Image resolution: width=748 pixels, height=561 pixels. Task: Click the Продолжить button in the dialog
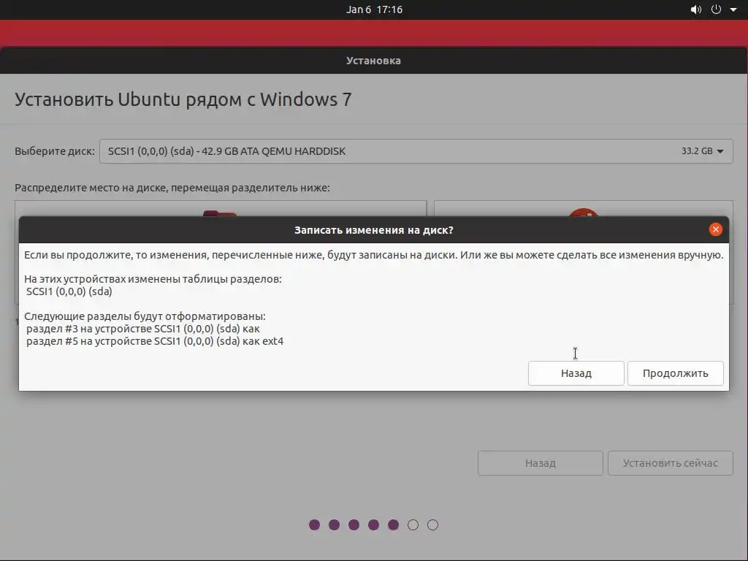tap(675, 373)
